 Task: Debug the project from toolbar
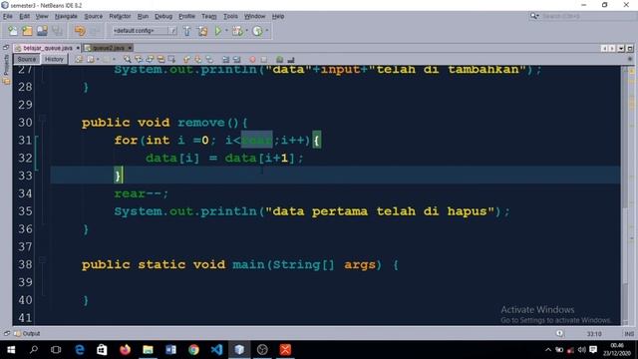tap(237, 31)
